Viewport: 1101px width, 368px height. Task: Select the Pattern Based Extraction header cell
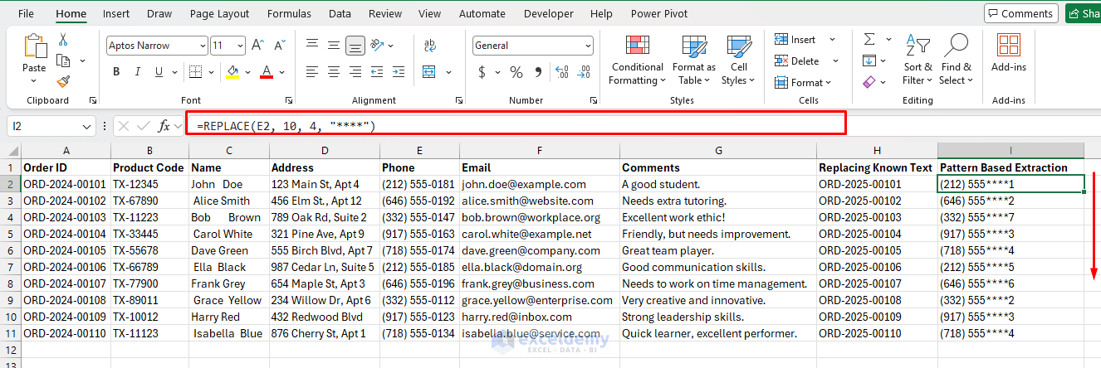[1010, 167]
